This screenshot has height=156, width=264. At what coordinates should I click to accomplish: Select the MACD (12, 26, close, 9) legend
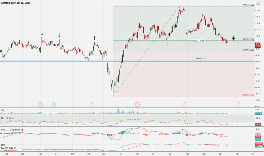coord(12,130)
